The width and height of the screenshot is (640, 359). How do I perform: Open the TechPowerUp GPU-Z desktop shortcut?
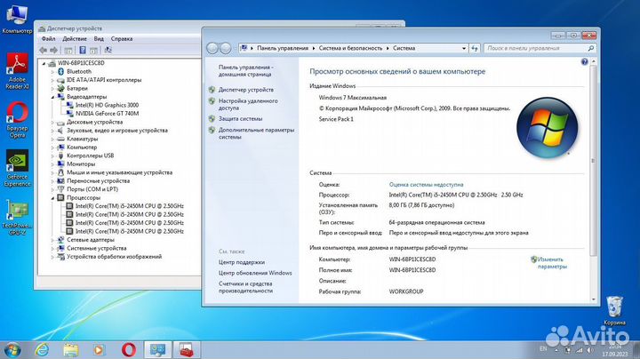click(17, 217)
